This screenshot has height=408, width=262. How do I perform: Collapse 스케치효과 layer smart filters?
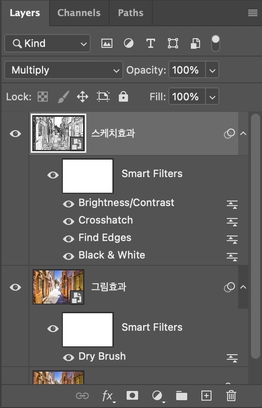243,133
